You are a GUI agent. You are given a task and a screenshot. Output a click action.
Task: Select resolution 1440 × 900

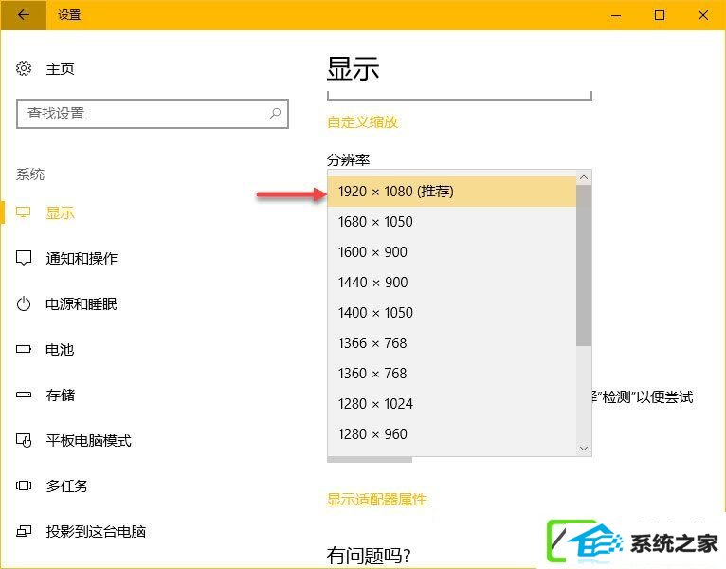coord(452,283)
